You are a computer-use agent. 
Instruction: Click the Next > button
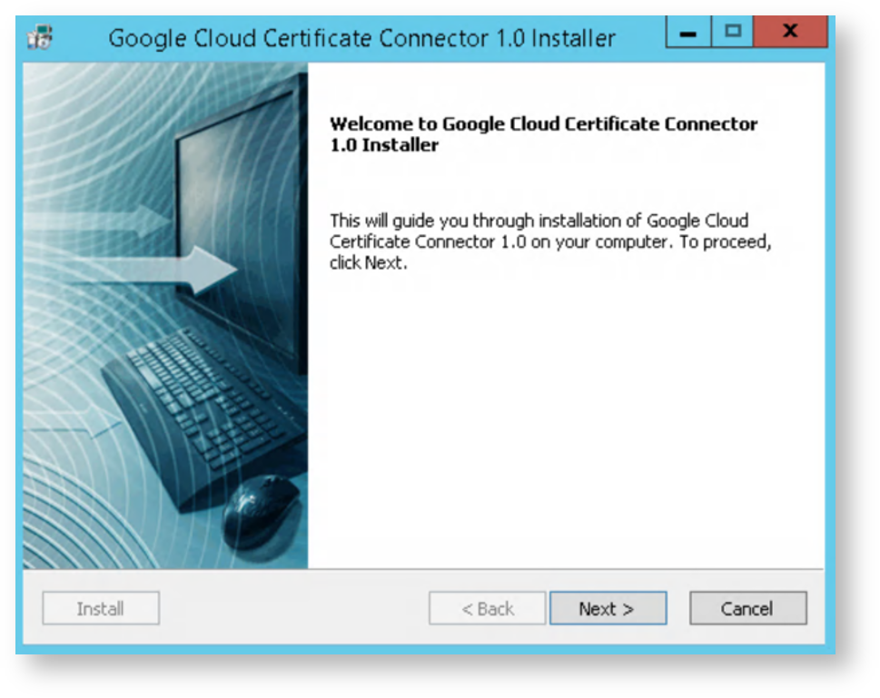pos(608,609)
